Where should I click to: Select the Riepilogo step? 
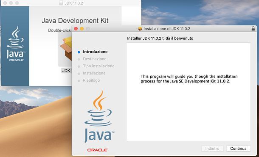[91, 80]
